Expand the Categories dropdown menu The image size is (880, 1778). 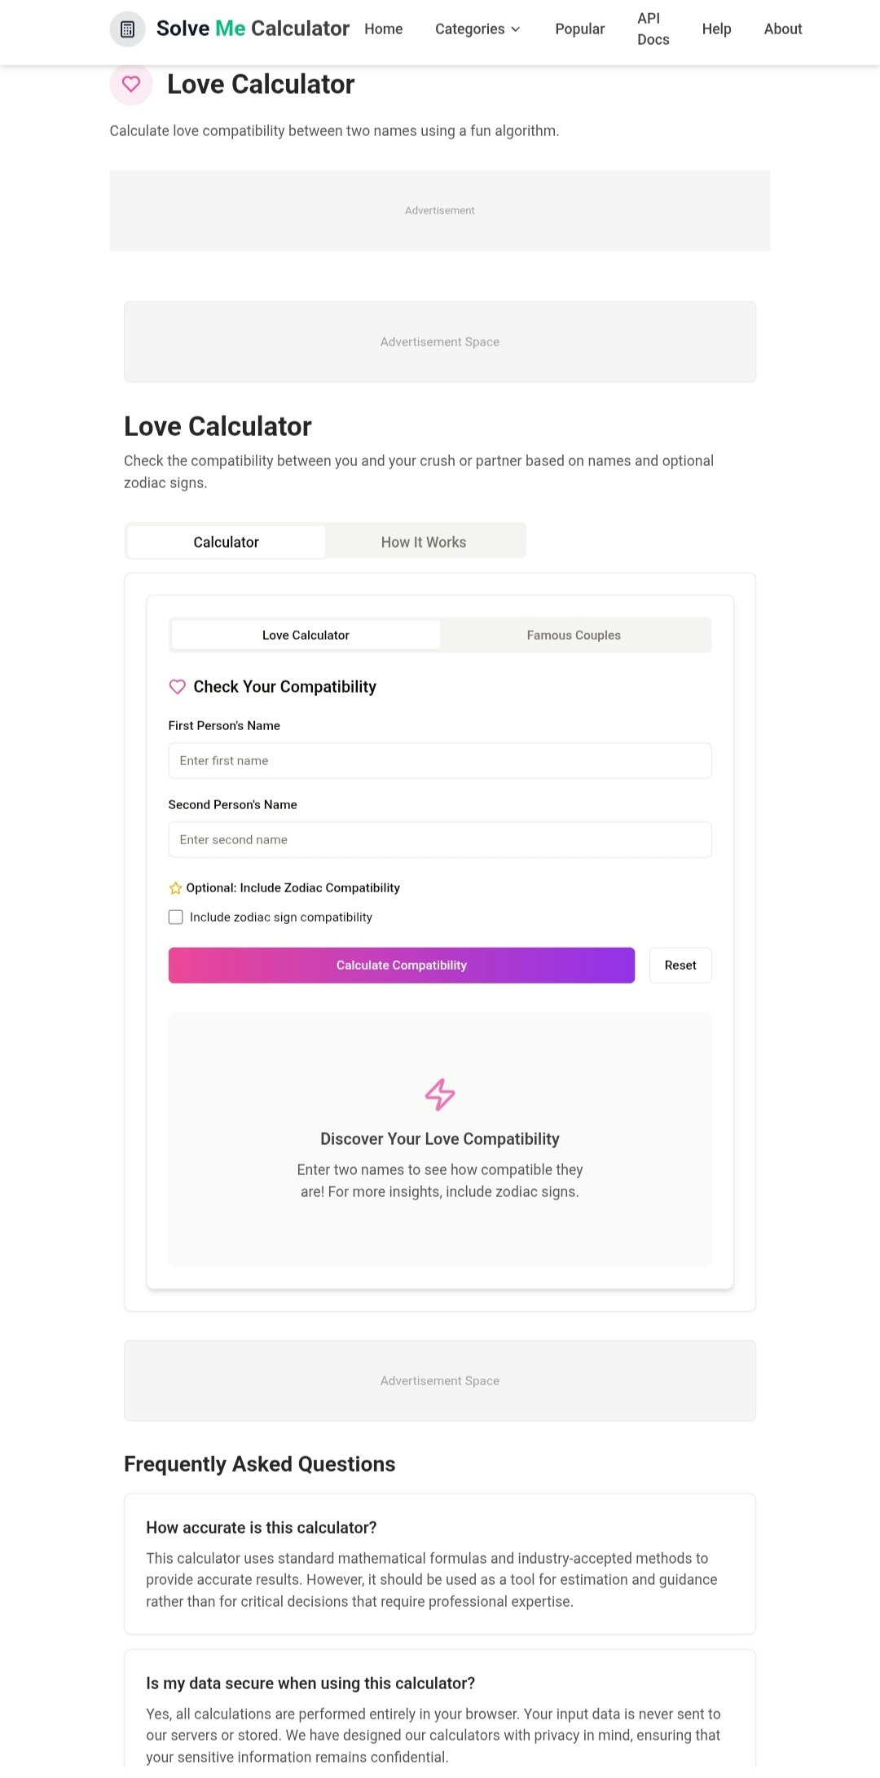[x=469, y=29]
